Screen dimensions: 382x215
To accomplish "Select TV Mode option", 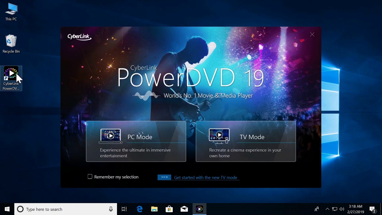I will [246, 141].
